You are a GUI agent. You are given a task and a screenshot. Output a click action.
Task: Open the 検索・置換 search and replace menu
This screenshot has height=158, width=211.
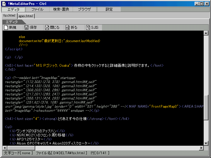pos(61,9)
